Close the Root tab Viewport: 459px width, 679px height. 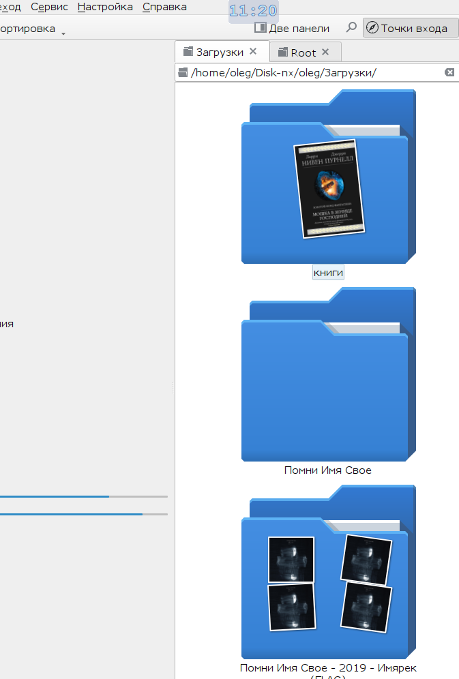point(325,52)
